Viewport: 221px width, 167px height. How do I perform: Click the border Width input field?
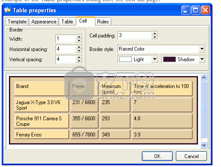(66, 39)
